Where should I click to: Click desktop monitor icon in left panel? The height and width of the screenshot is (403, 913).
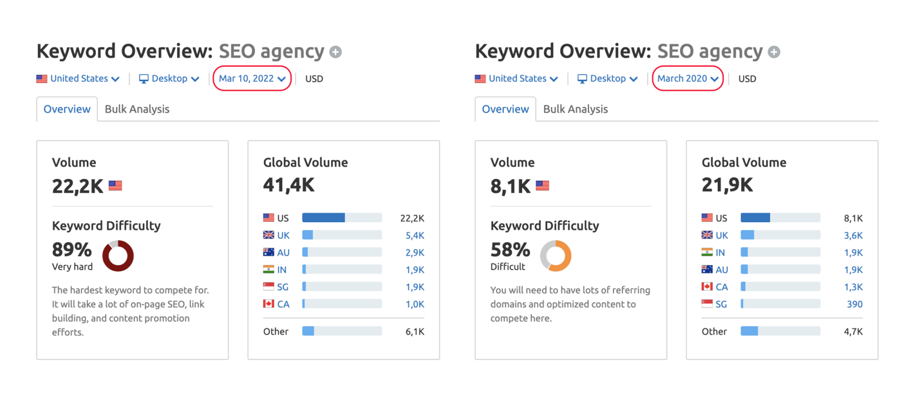point(144,79)
